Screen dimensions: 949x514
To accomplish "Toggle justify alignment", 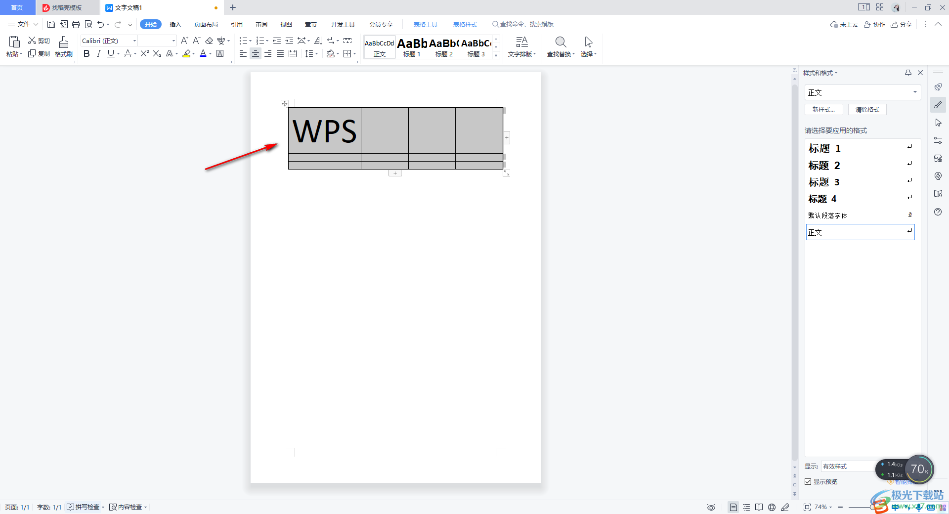I will (x=280, y=53).
